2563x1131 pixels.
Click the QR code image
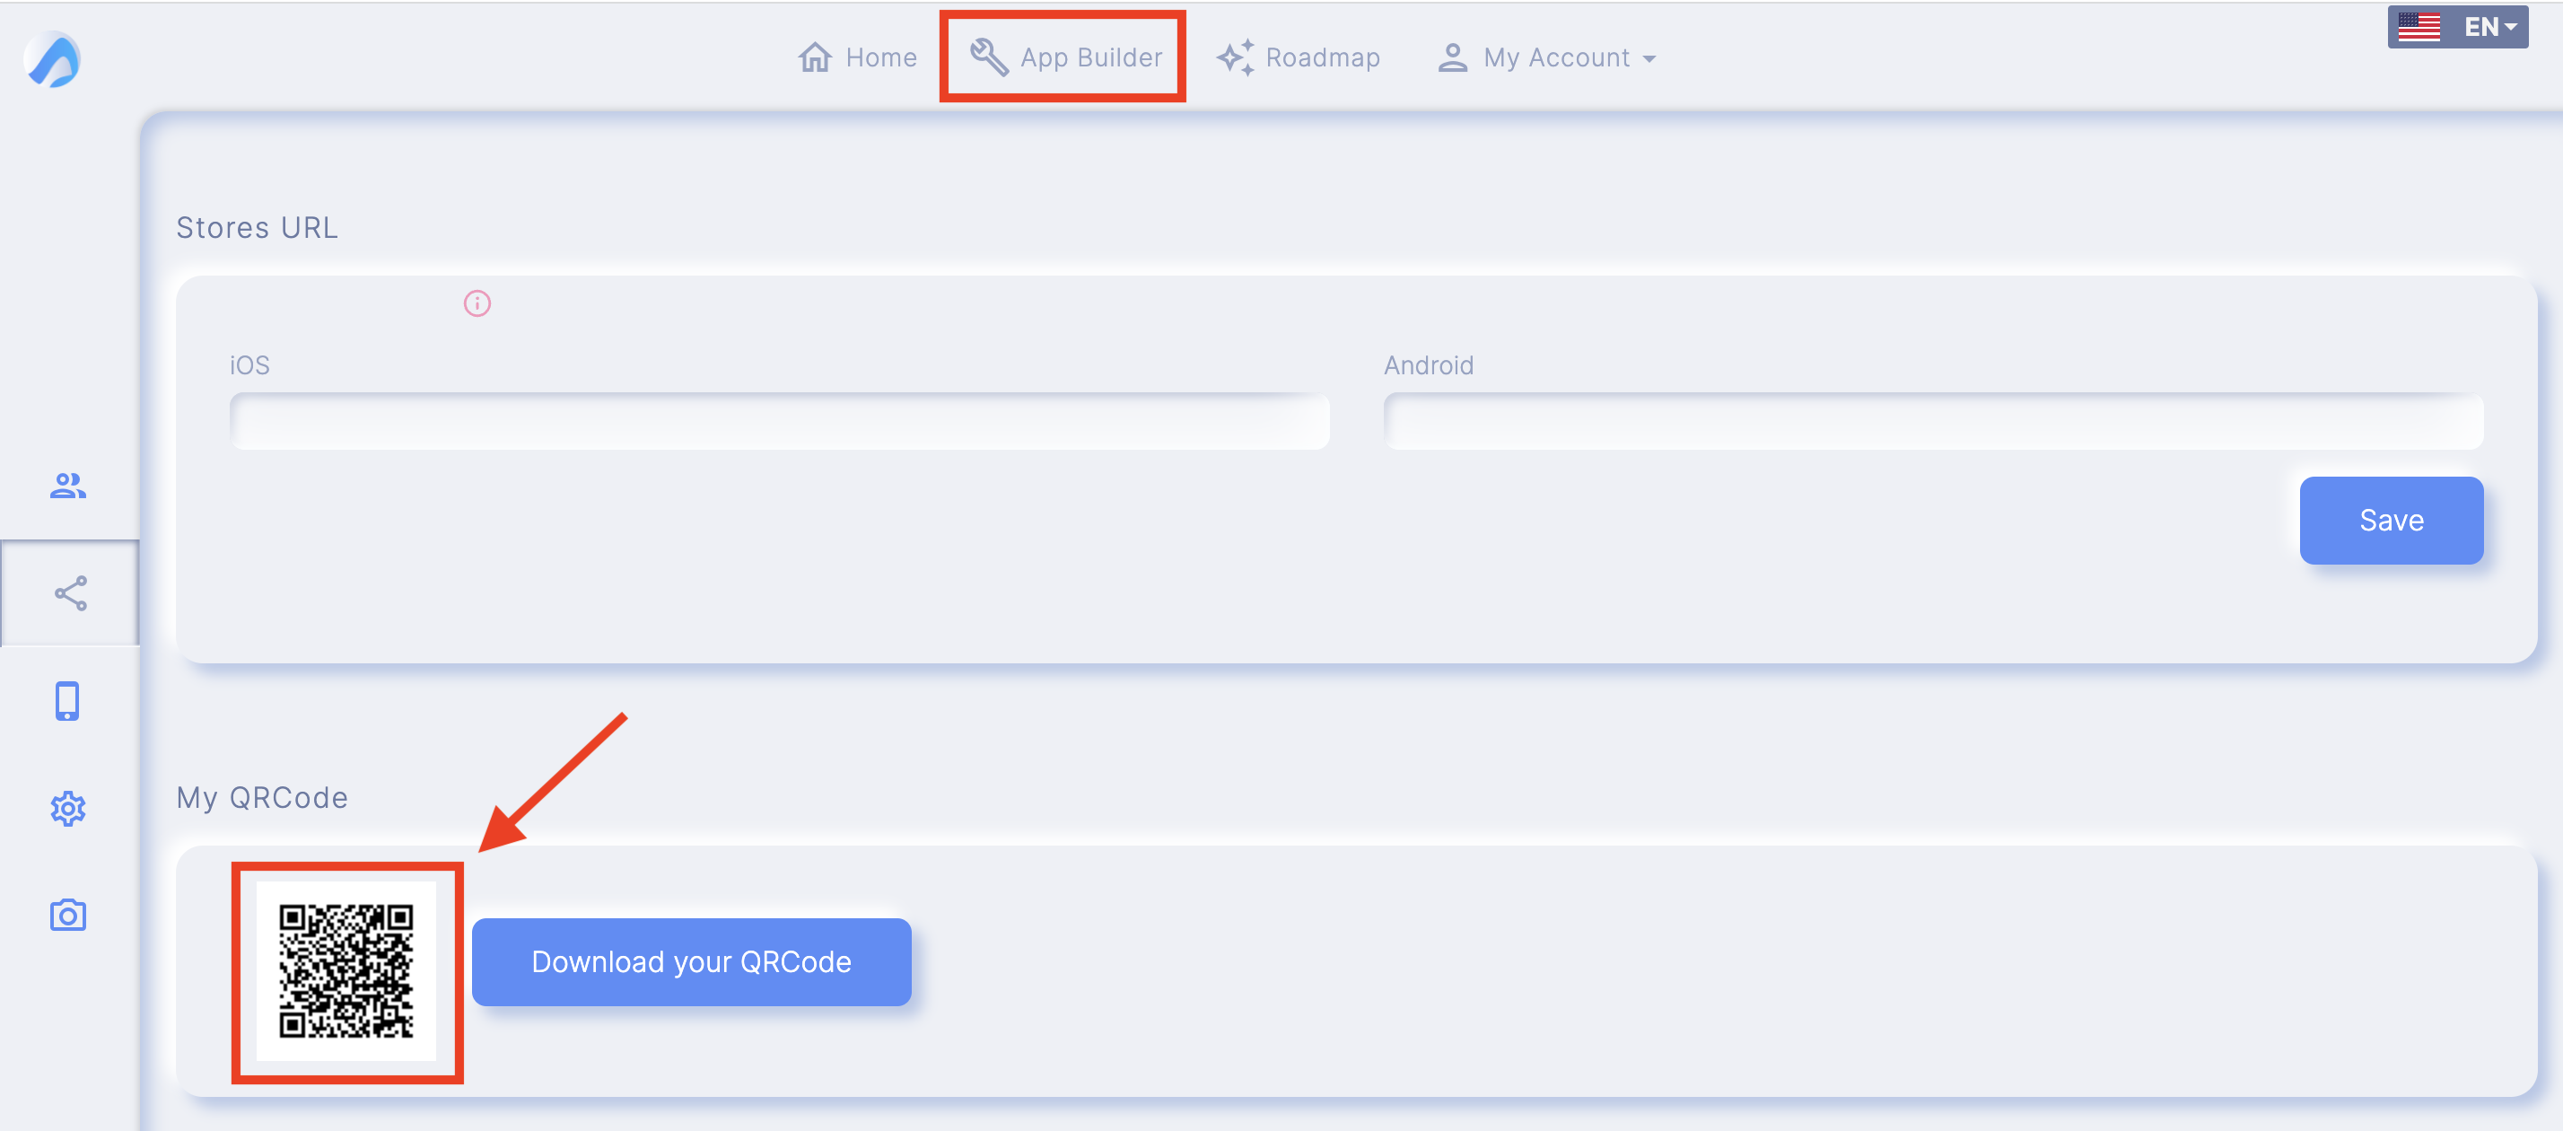click(x=346, y=970)
